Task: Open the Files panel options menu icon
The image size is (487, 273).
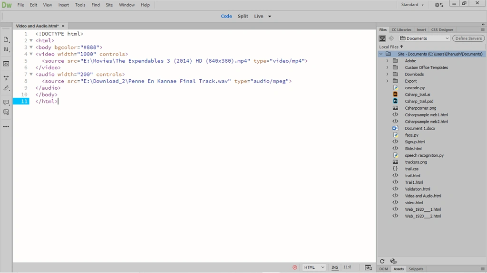Action: (x=483, y=30)
